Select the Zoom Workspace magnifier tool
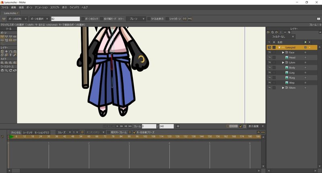Image resolution: width=322 pixels, height=173 pixels. pos(6,70)
